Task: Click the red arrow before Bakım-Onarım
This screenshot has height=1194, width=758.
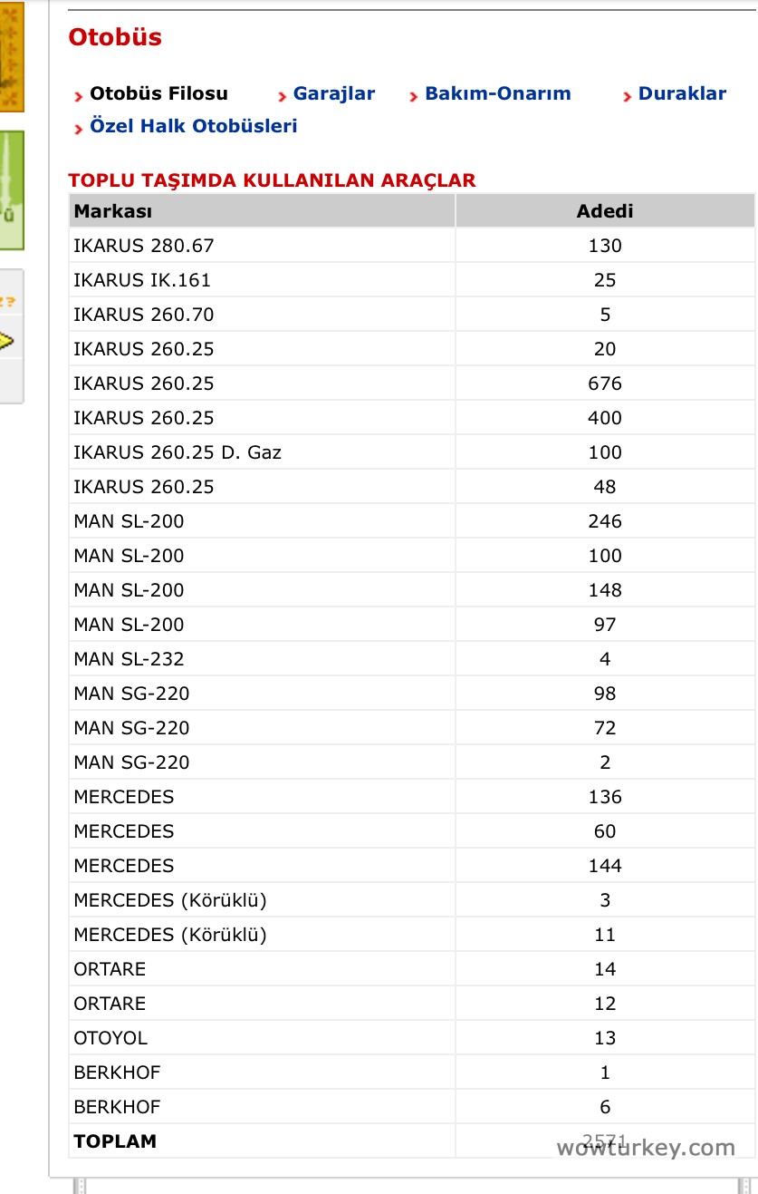Action: tap(414, 96)
